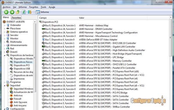Select nVIDIA GeForce 8500 GT Video Adapter row

pyautogui.click(x=98, y=39)
